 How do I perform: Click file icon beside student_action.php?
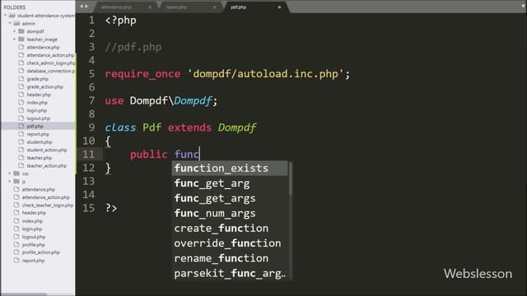click(x=21, y=150)
